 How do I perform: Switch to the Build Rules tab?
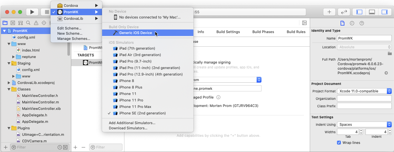pos(296,32)
